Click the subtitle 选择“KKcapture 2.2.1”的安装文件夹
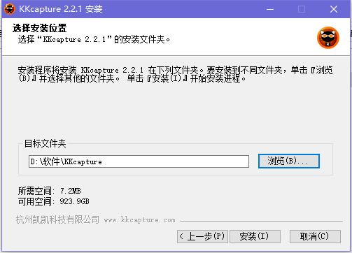352x253 pixels. 94,39
